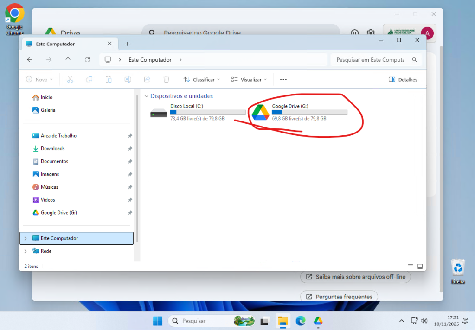Click the back navigation arrow

pos(30,60)
